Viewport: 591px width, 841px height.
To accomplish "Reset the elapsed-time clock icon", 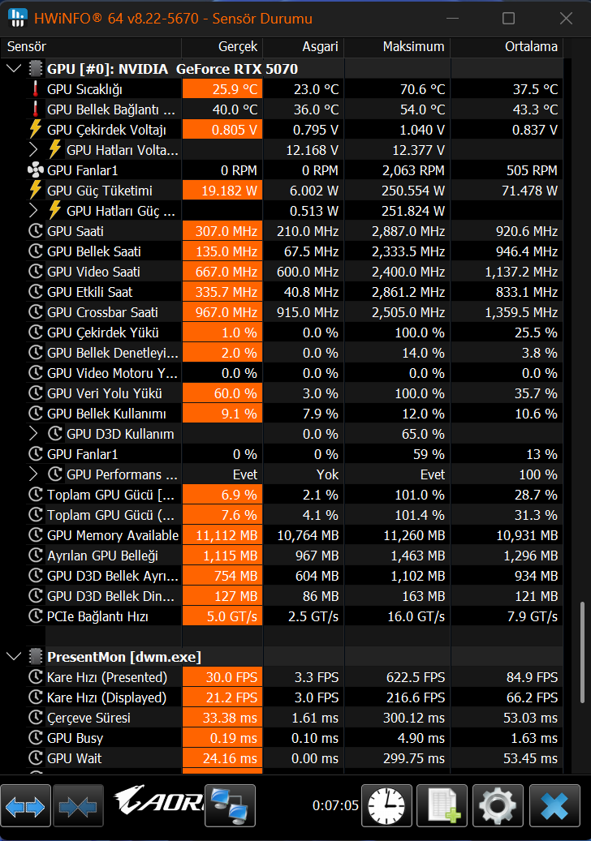I will coord(386,806).
